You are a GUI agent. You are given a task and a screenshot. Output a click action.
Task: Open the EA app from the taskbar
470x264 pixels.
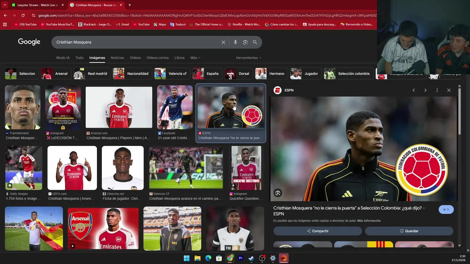point(284,258)
